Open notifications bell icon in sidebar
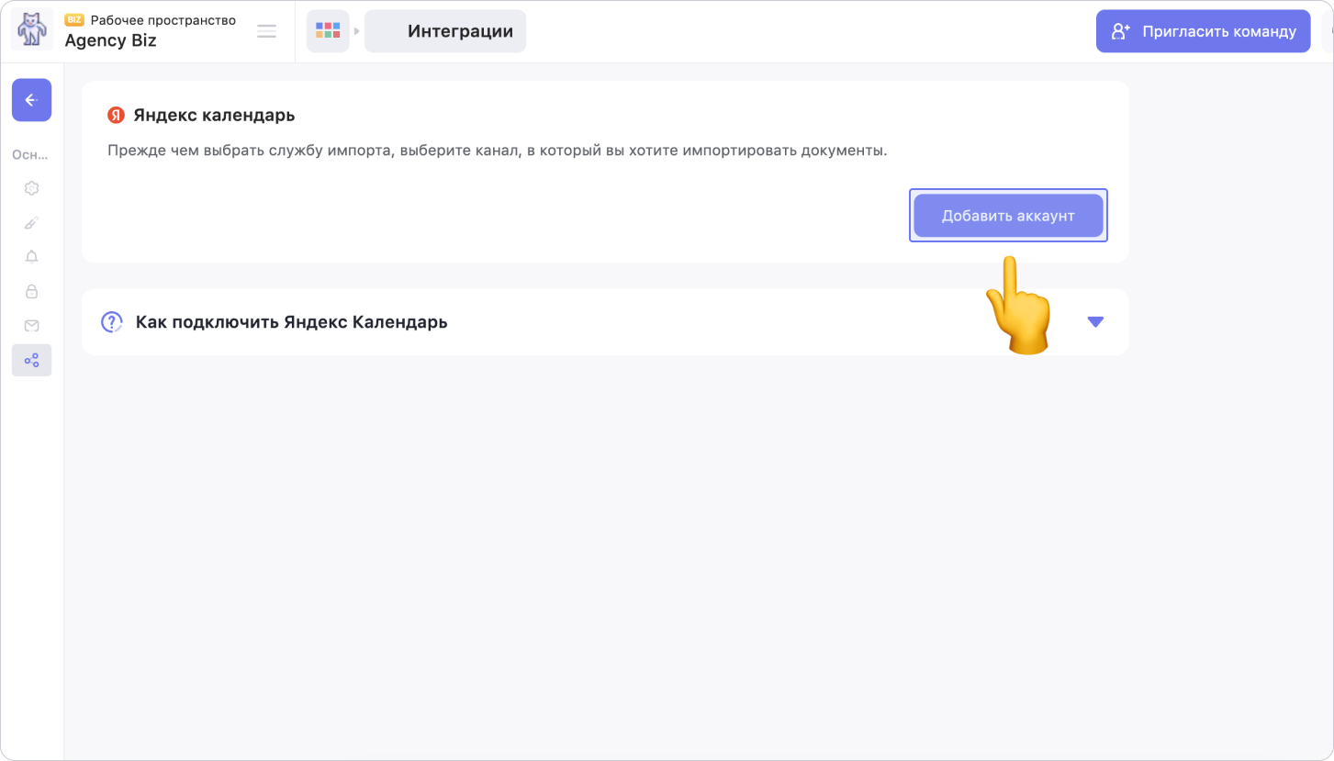 tap(31, 257)
